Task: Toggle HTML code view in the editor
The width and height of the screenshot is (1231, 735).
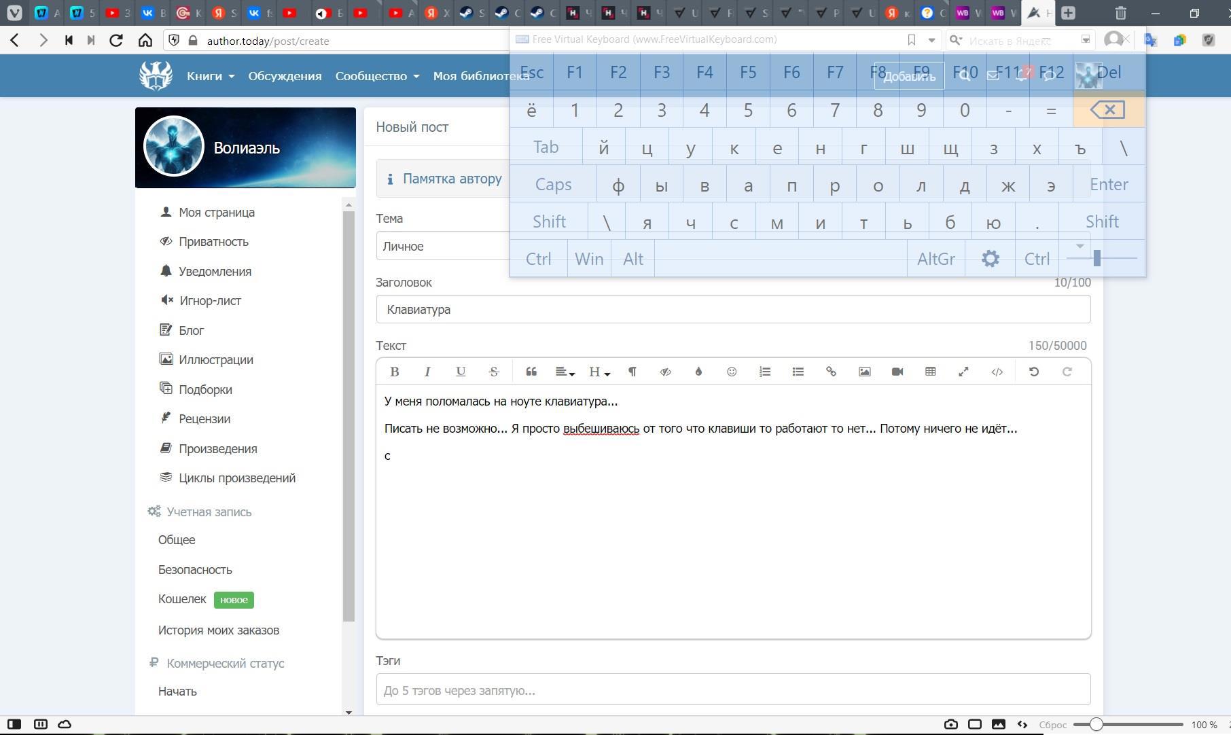Action: click(997, 372)
